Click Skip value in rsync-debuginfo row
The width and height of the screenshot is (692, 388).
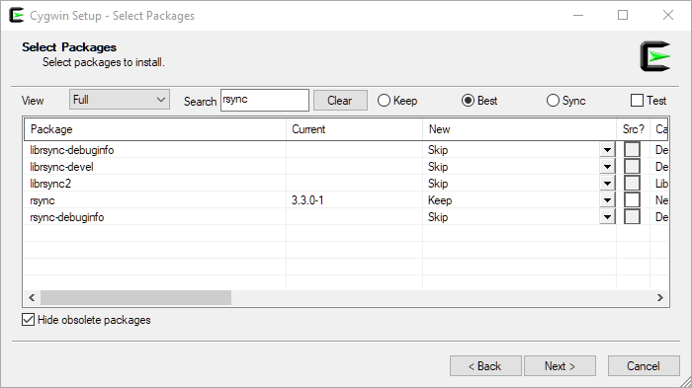(x=438, y=217)
